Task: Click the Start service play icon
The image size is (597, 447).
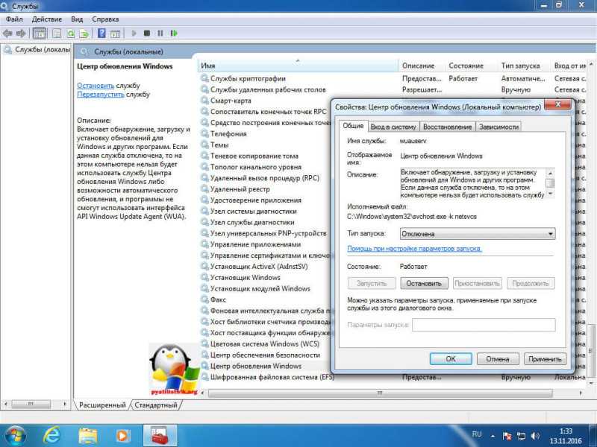Action: [134, 34]
